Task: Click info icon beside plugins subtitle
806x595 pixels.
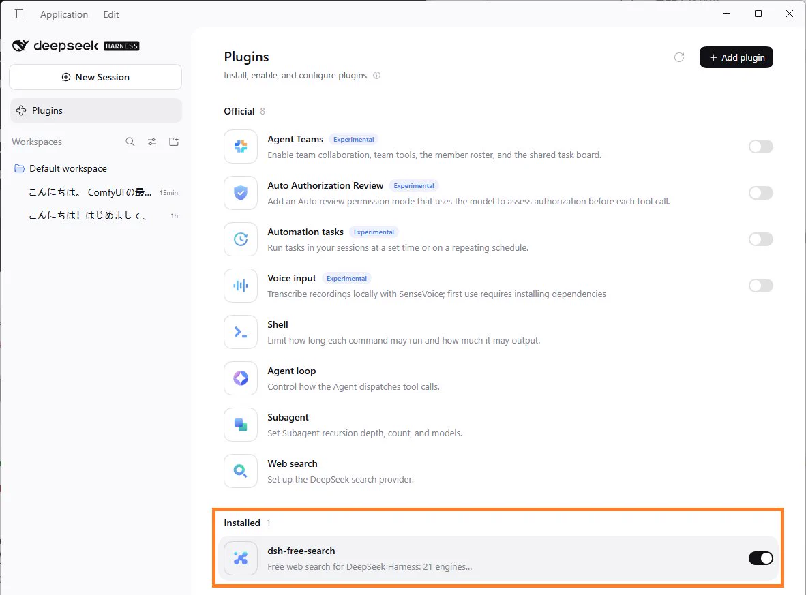Action: [377, 76]
